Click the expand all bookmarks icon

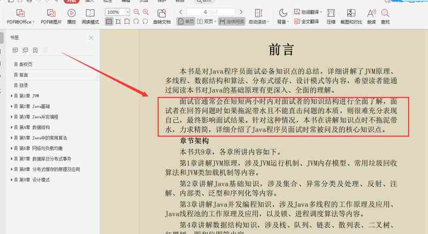coord(16,50)
